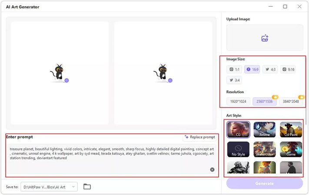Open the Save to path dropdown

tap(49, 187)
